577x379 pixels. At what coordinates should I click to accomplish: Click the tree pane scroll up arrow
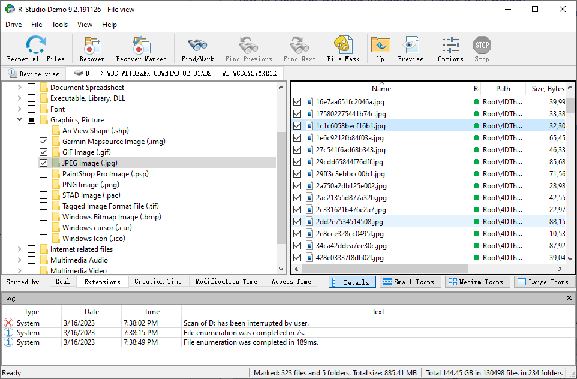click(281, 87)
